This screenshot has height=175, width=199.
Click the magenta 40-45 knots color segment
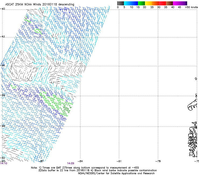176,3
